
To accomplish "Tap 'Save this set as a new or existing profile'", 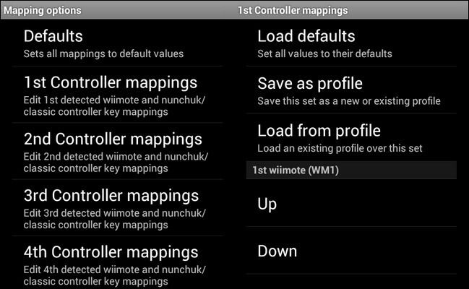I will click(x=348, y=101).
